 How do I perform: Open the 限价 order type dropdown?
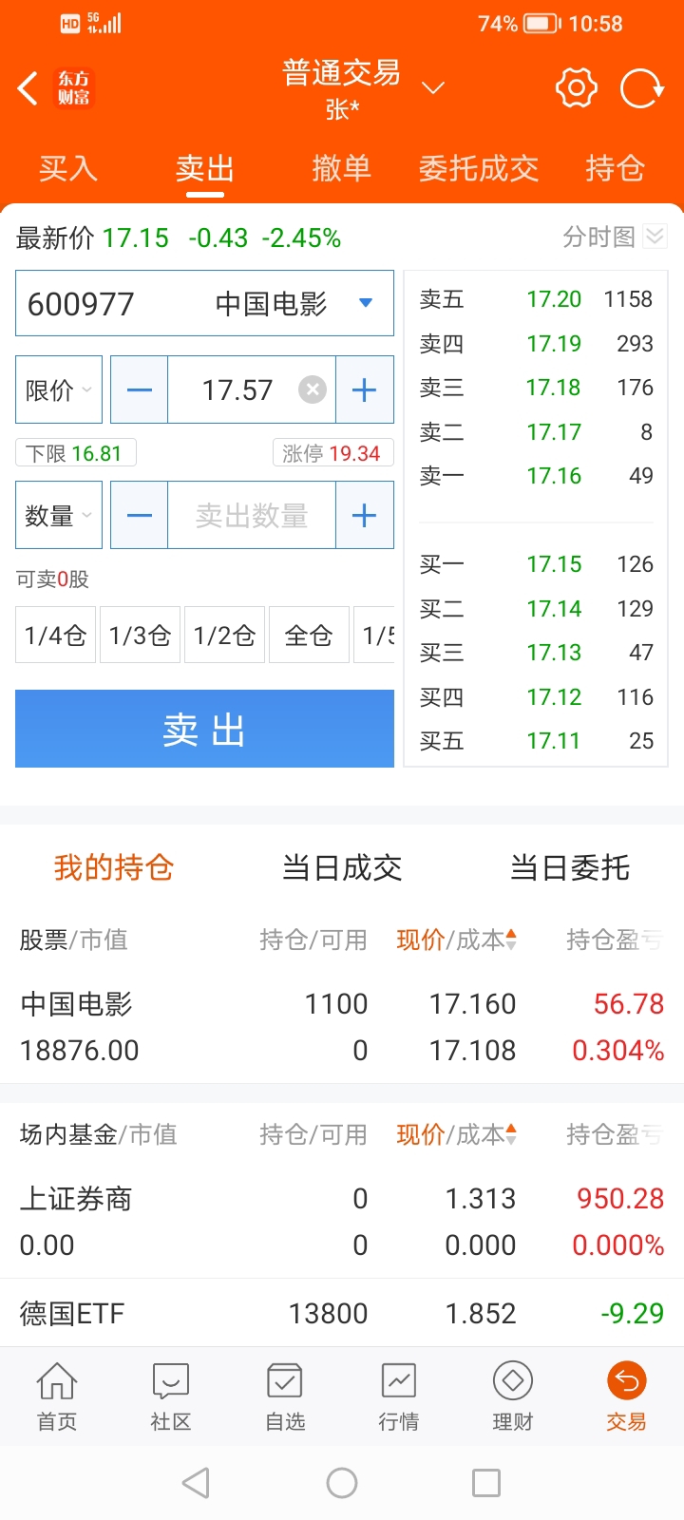coord(59,389)
